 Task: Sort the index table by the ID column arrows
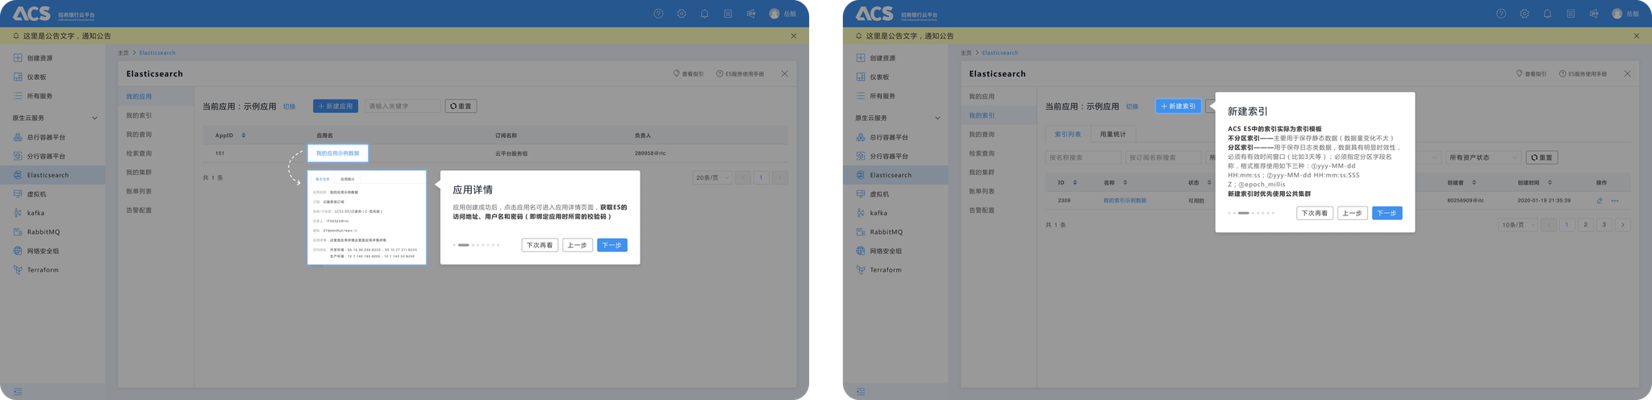pos(1074,183)
